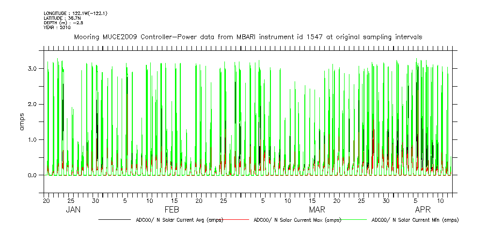Select the APR month label
489x244 pixels.
tap(424, 210)
